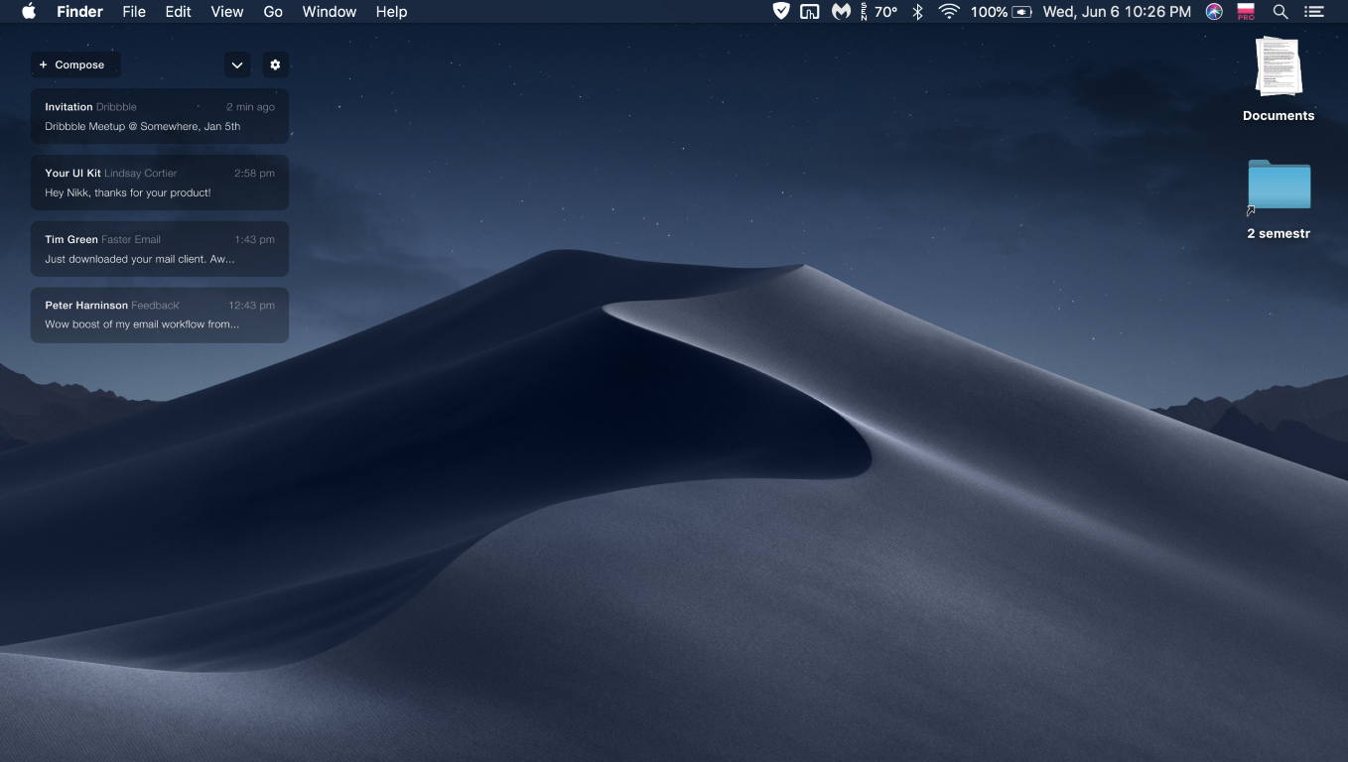Click the shield icon in menu bar

click(781, 12)
